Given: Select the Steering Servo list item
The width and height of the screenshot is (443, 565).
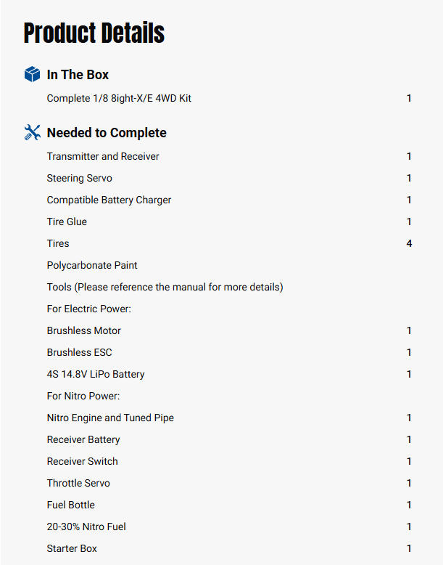Looking at the screenshot, I should (x=80, y=178).
